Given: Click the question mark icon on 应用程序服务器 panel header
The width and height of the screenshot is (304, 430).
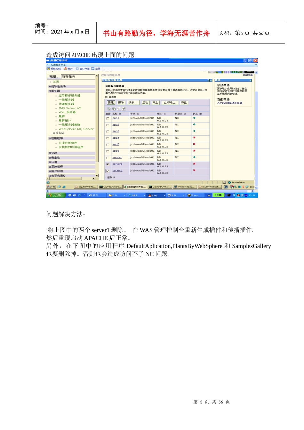Looking at the screenshot, I should (x=208, y=80).
